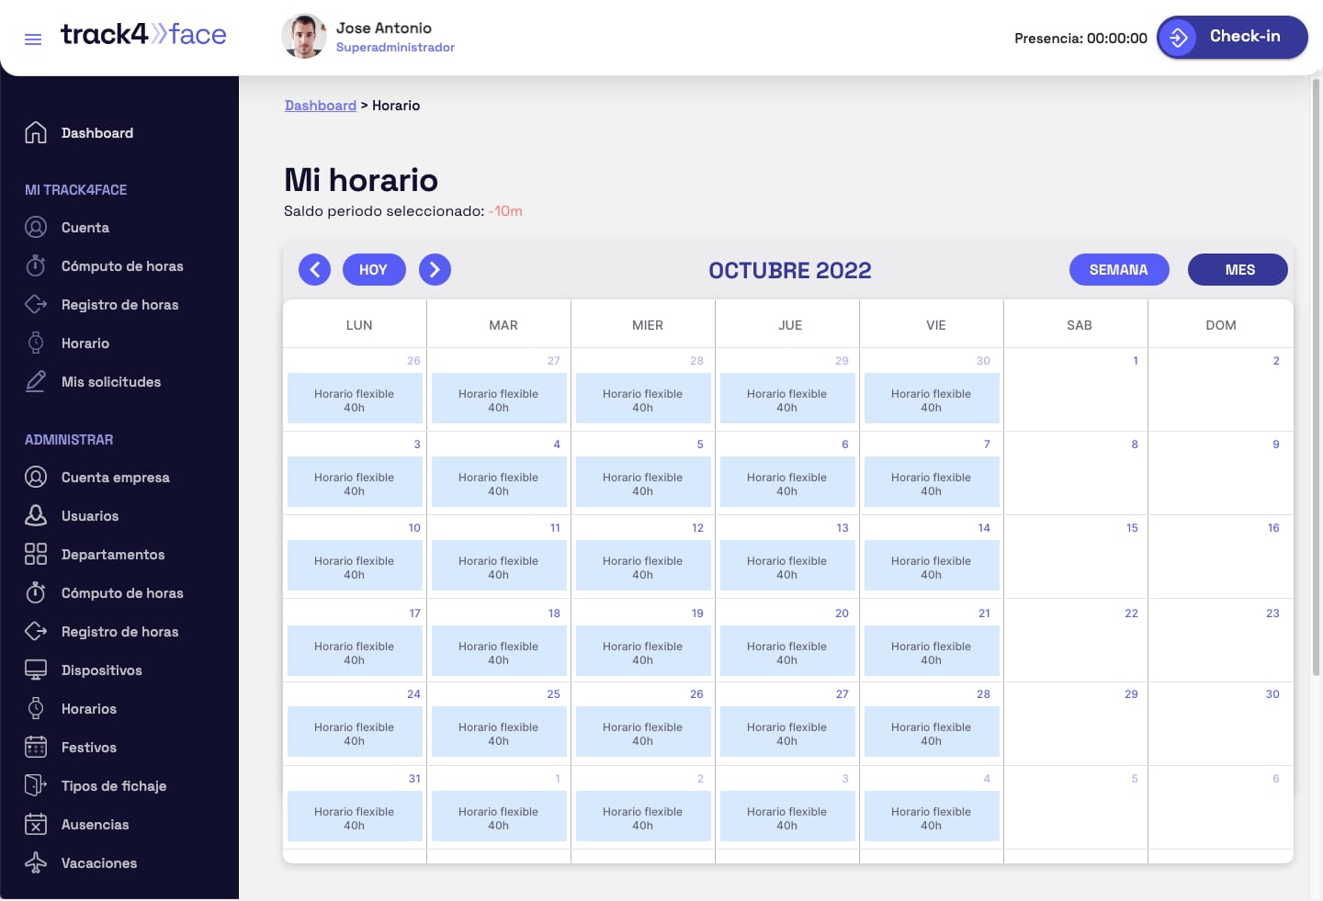
Task: Click Jose Antonio's profile avatar
Action: (304, 37)
